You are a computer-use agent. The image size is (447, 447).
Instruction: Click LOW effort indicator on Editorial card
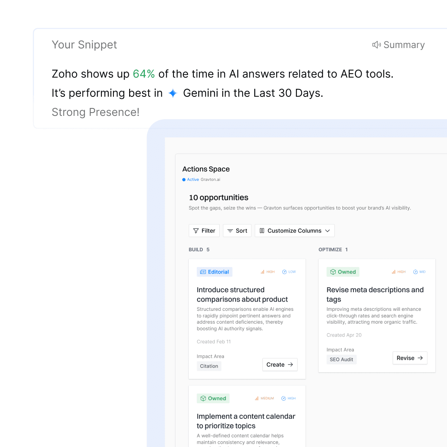pos(289,272)
